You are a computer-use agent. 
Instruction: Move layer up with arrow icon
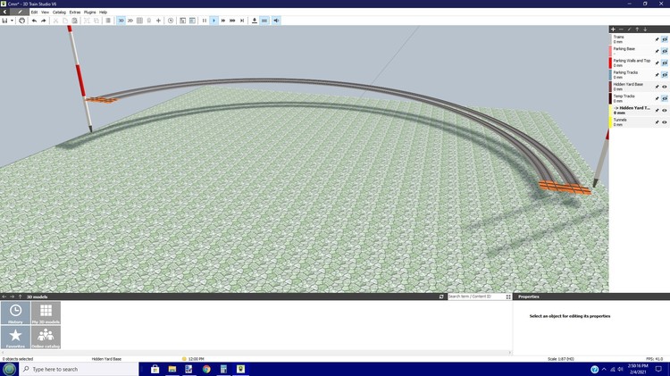tap(637, 29)
